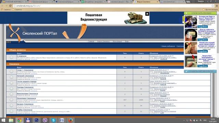219x123 pixels.
Task: Click Подробнее under the first ad
Action: pos(203,27)
